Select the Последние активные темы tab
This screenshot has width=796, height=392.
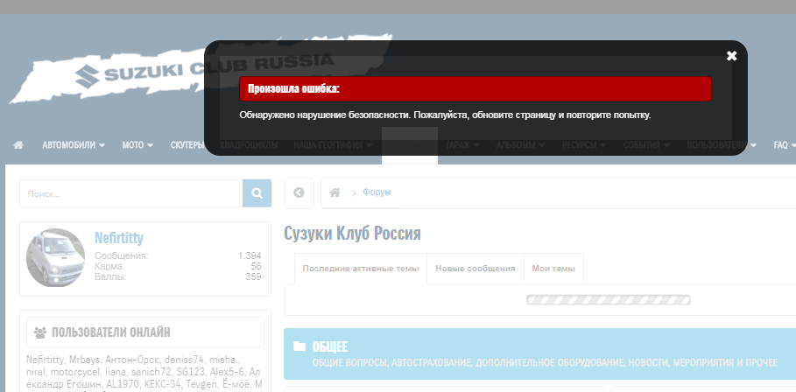pyautogui.click(x=361, y=269)
